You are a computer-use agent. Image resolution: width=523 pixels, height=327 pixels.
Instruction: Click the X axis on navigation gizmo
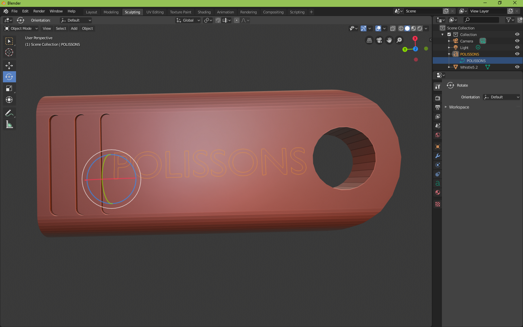pyautogui.click(x=415, y=39)
